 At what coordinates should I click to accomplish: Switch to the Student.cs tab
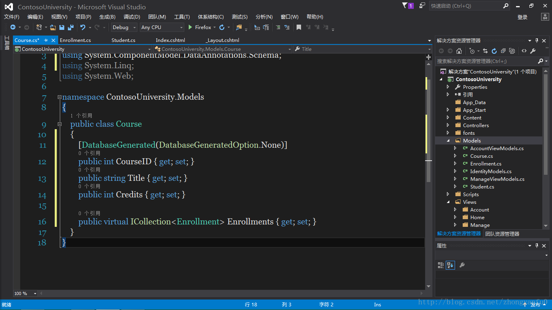[x=123, y=40]
